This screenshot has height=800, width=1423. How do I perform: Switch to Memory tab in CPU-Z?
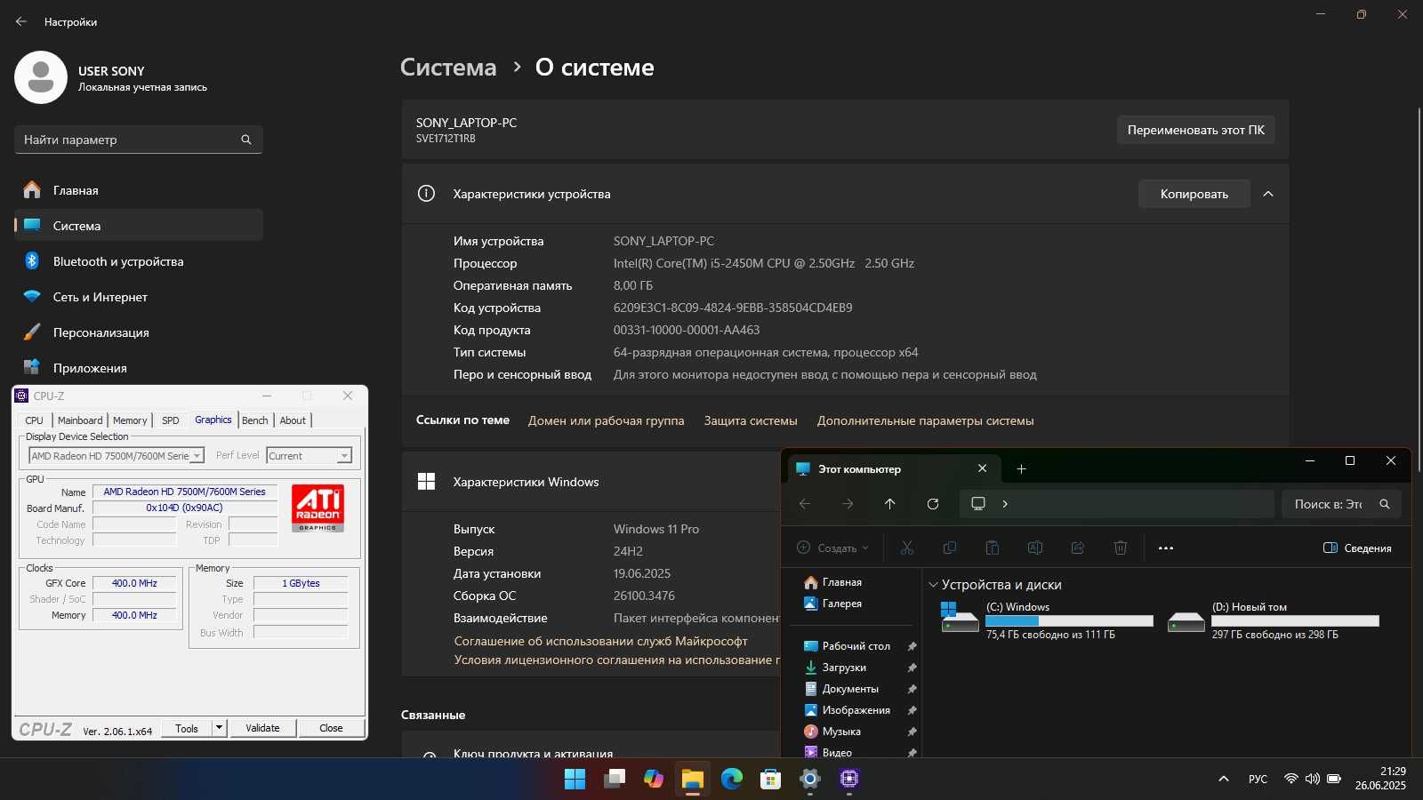point(130,420)
